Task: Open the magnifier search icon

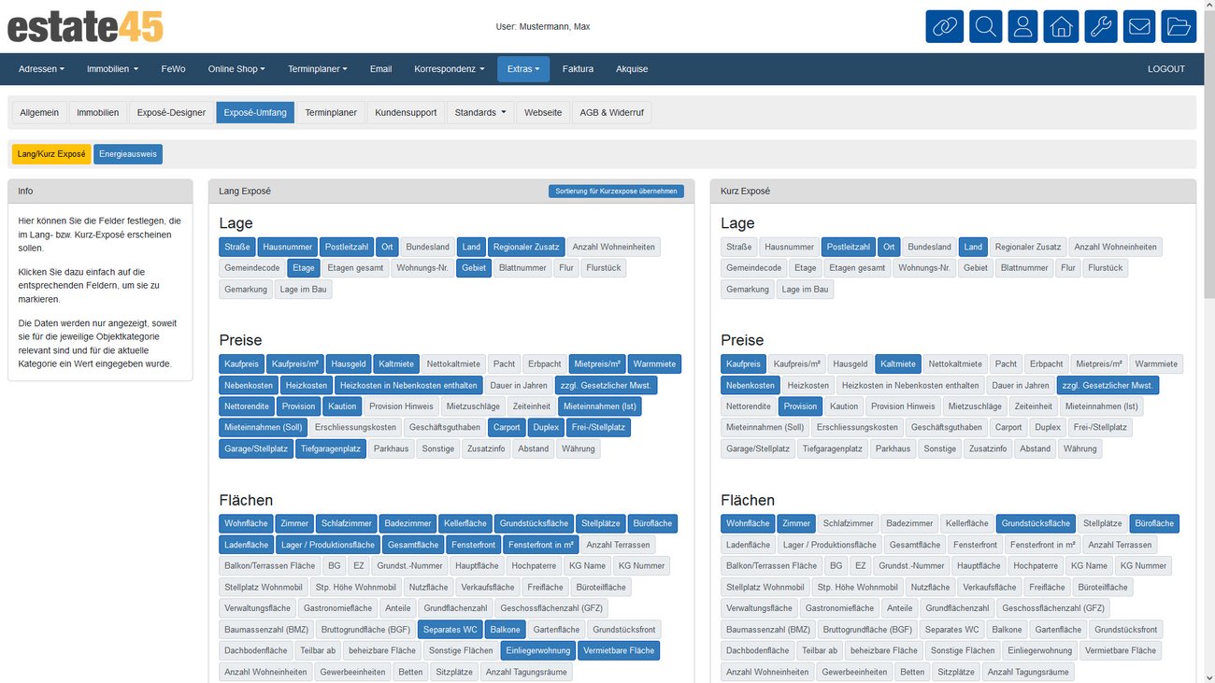Action: [x=985, y=26]
